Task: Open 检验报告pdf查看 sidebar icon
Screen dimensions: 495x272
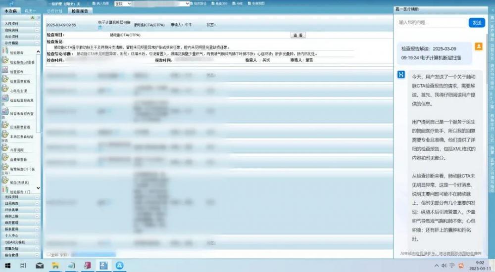Action: coord(5,60)
